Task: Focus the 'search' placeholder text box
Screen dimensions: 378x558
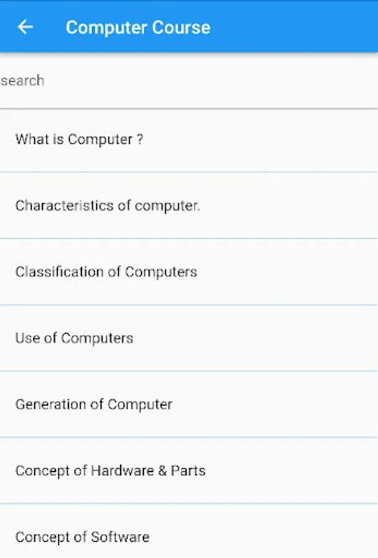Action: point(189,81)
